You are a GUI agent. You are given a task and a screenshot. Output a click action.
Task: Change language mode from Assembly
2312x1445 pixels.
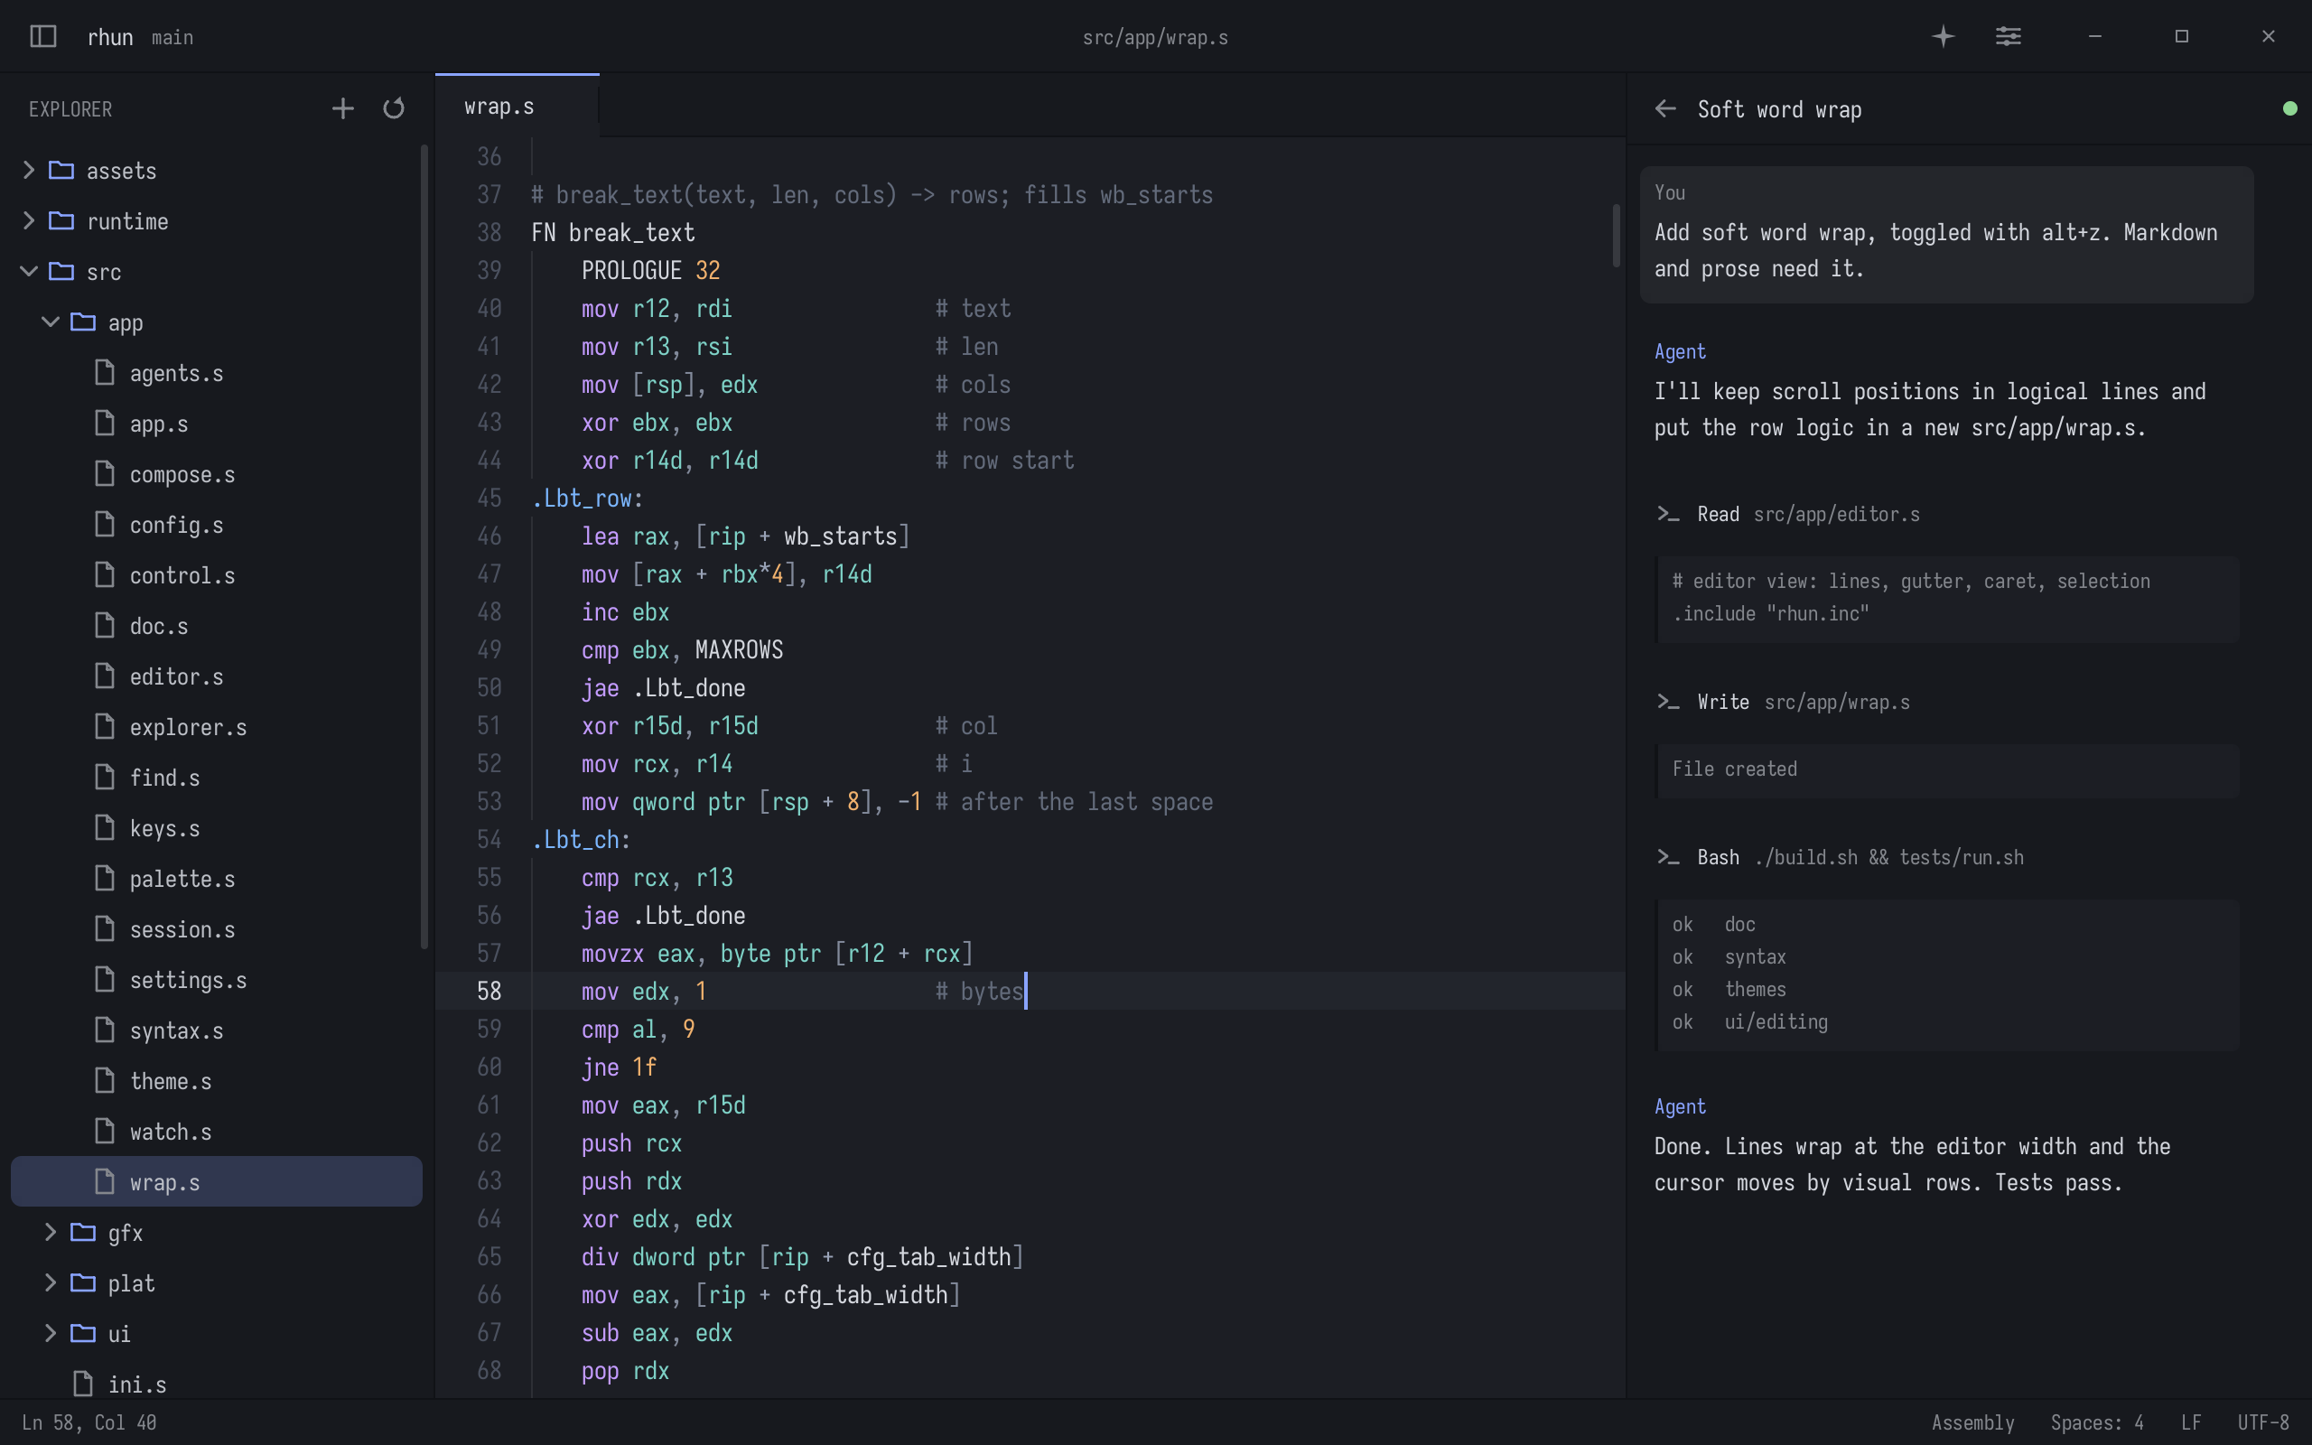tap(1972, 1422)
